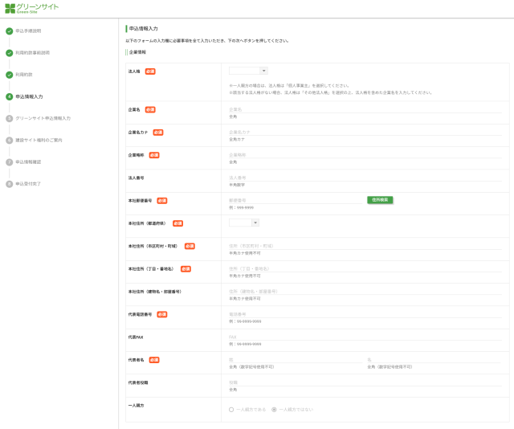Select the 一人親方である radio button
The width and height of the screenshot is (514, 429).
[231, 409]
